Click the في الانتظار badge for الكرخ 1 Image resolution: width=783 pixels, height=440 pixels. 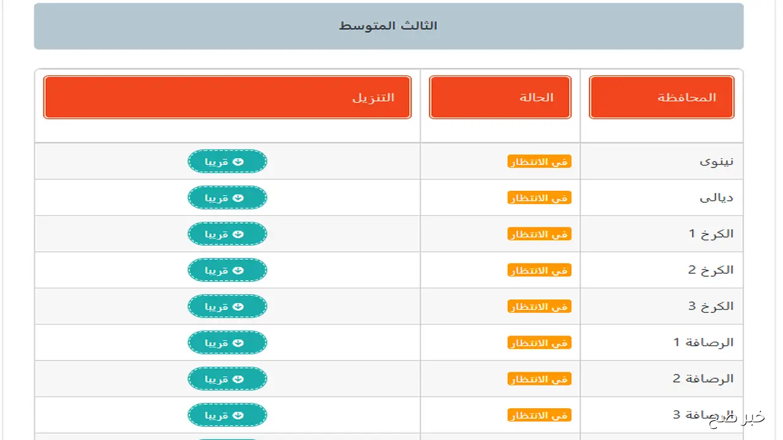coord(539,234)
